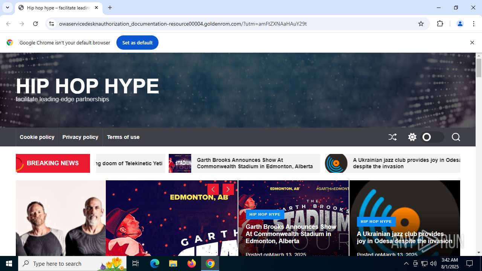Open Privacy policy menu item
Image resolution: width=482 pixels, height=271 pixels.
click(x=80, y=137)
